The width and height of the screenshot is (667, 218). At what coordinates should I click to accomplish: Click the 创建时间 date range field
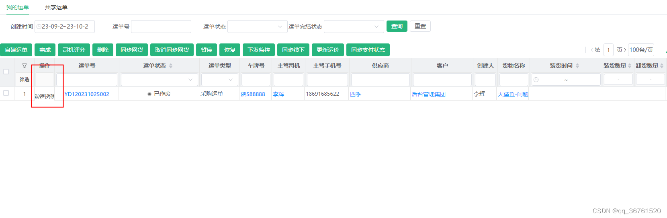point(65,27)
